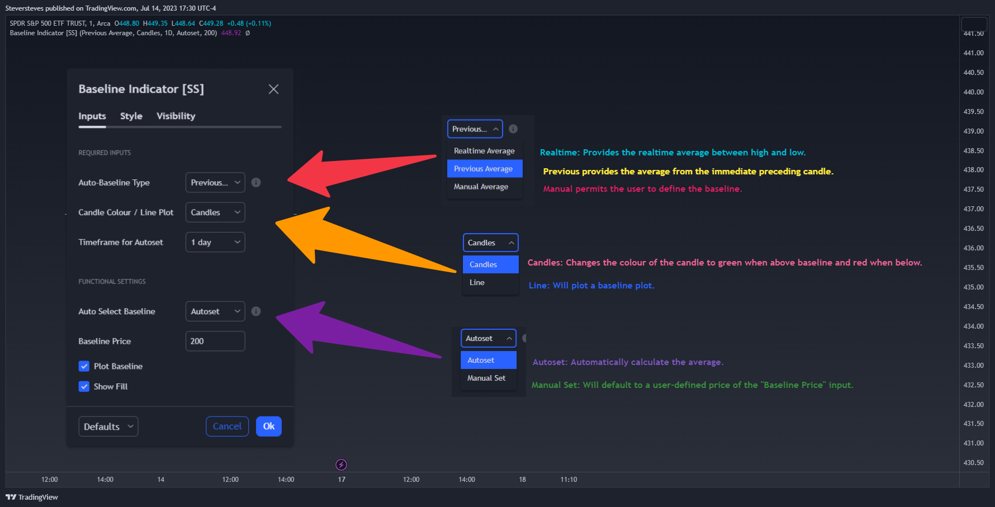Click info icon beside Auto Select Baseline
Viewport: 995px width, 507px height.
click(256, 311)
